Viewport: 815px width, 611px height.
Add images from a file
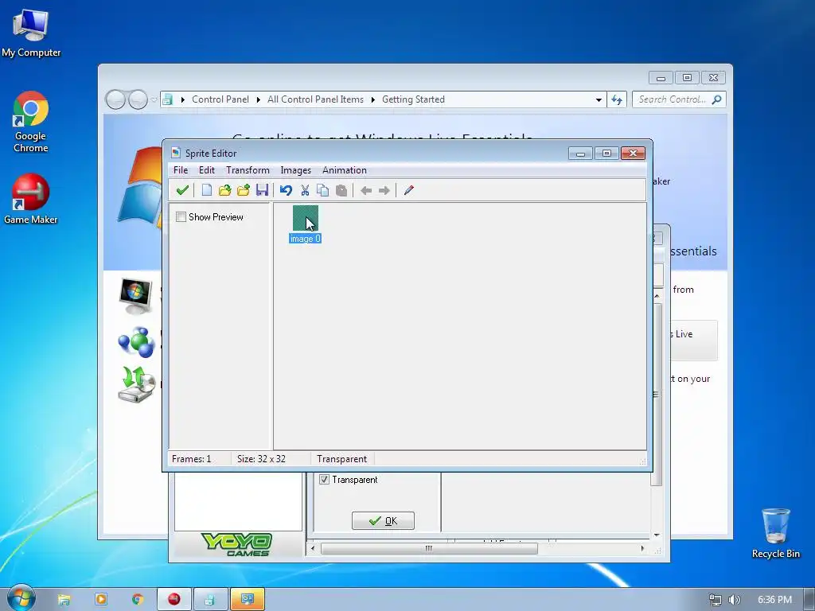(244, 190)
